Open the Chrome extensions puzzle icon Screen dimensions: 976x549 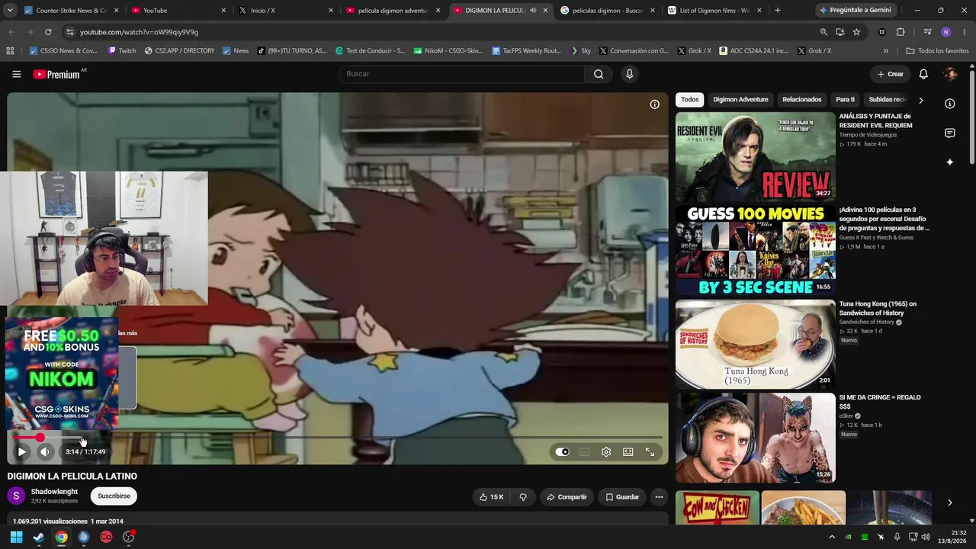click(901, 32)
